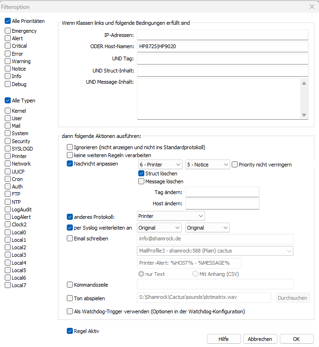Tick the Notice priority checkbox
The image size is (319, 347).
pyautogui.click(x=8, y=69)
